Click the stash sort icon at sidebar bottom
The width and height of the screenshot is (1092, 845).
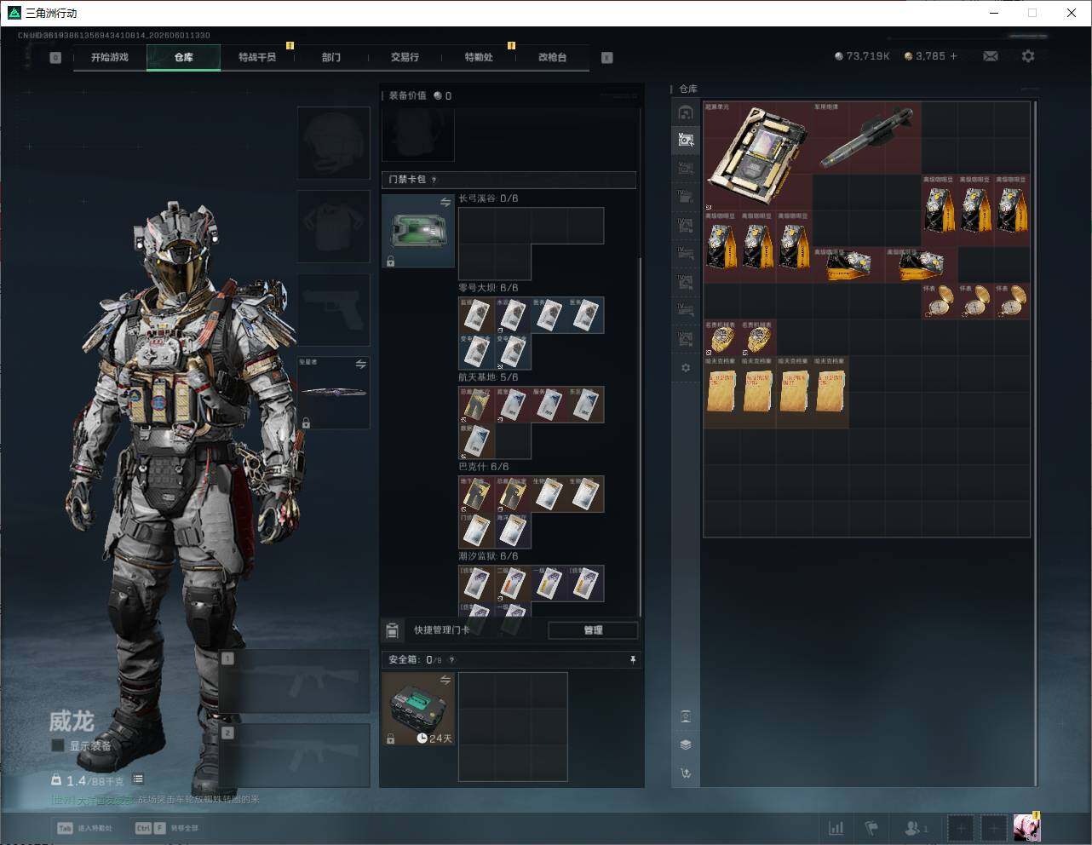(686, 773)
